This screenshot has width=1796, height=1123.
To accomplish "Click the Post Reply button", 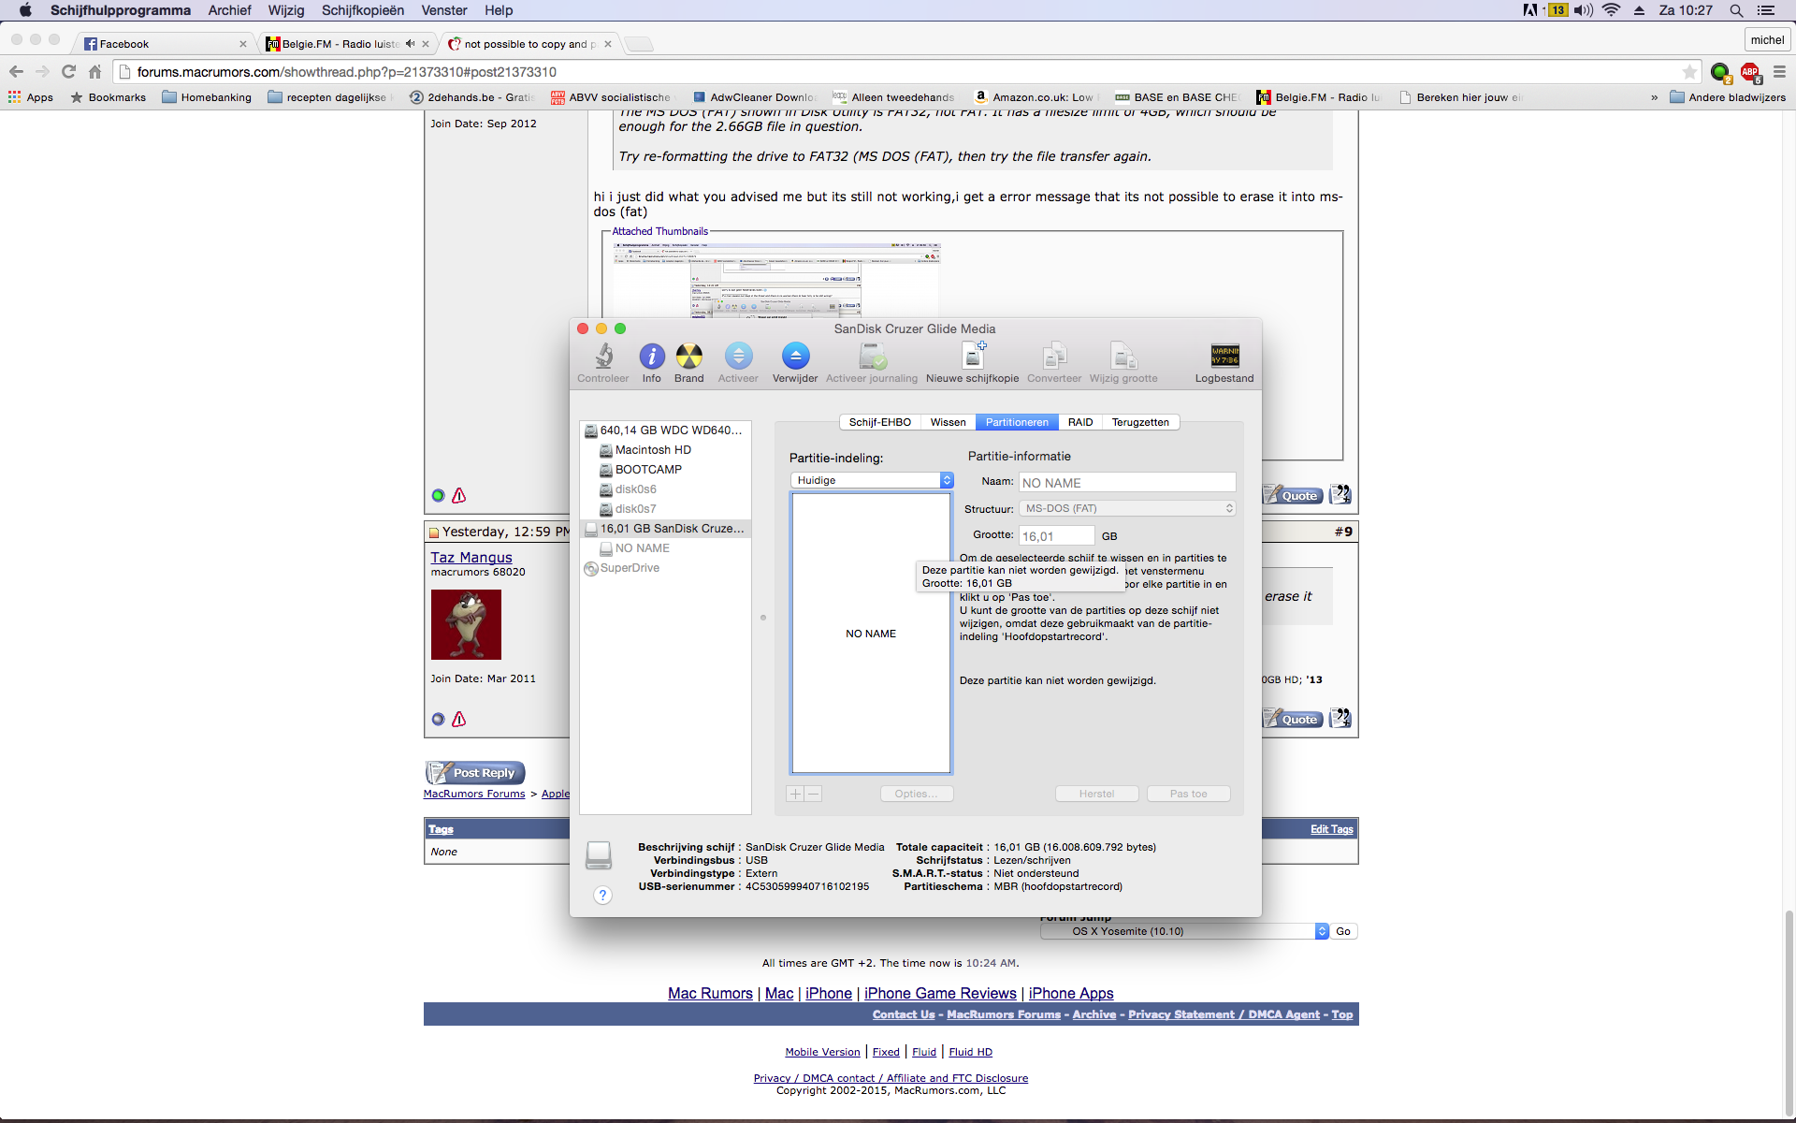I will pyautogui.click(x=475, y=772).
